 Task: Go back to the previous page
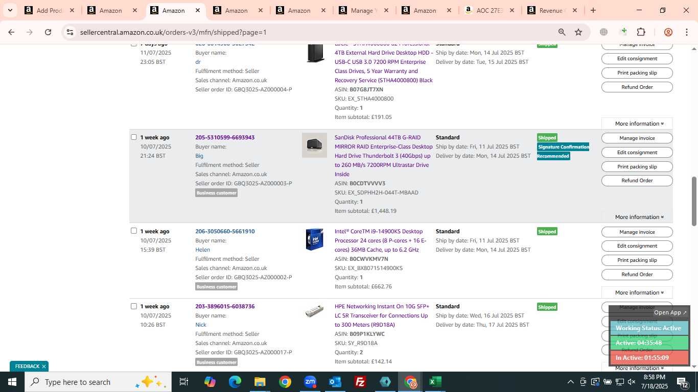point(11,32)
